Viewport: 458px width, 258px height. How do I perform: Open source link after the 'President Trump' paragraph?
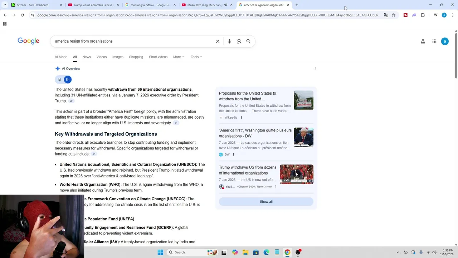(x=71, y=101)
